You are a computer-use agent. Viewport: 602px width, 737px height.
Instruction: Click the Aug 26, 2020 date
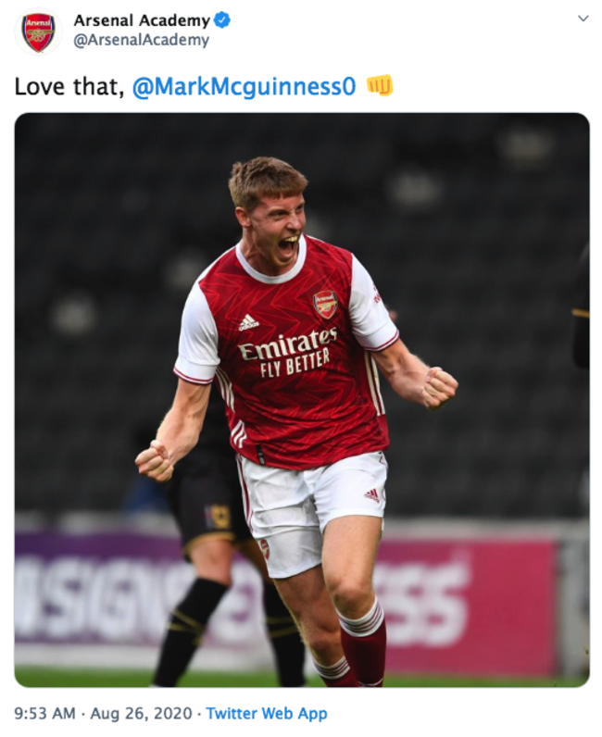(x=148, y=714)
